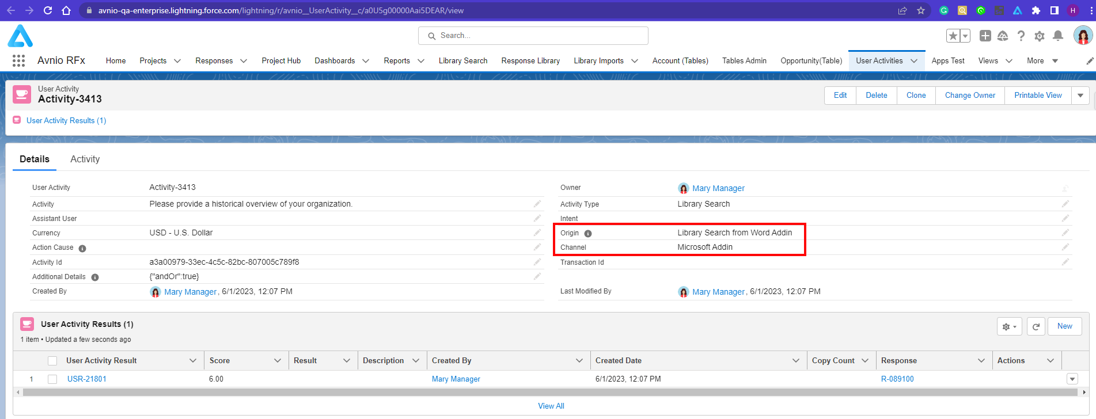Edit Activity field with pencil icon
Image resolution: width=1096 pixels, height=419 pixels.
[537, 204]
